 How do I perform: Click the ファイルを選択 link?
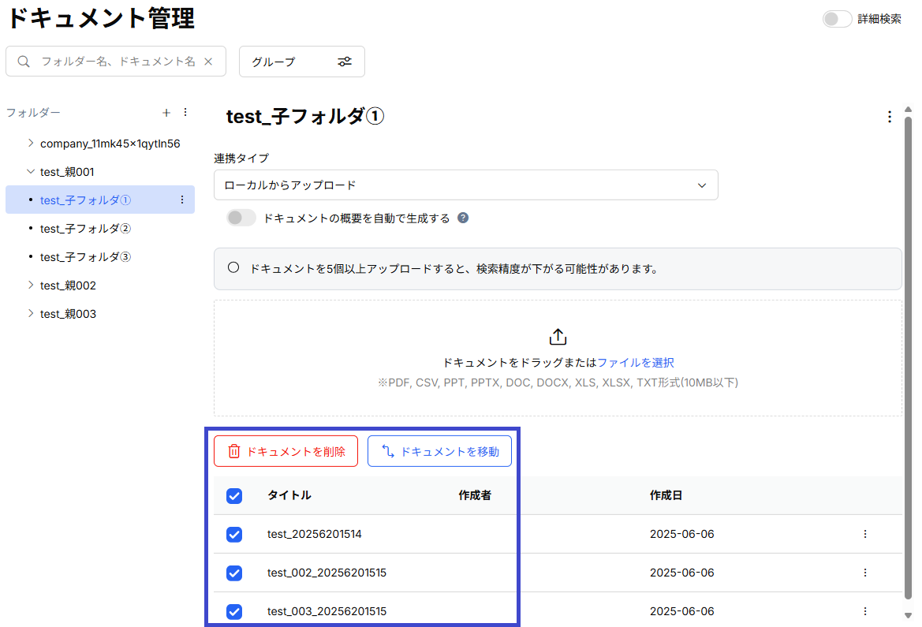coord(636,362)
